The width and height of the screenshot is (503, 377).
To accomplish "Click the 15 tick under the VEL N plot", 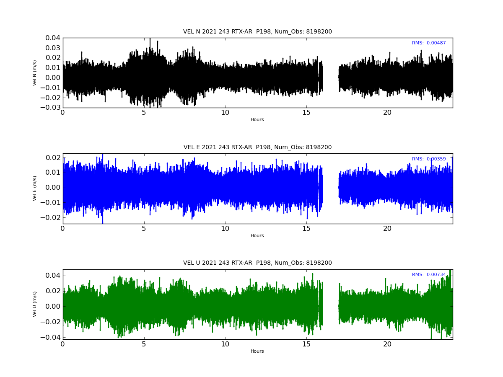I will pyautogui.click(x=306, y=113).
